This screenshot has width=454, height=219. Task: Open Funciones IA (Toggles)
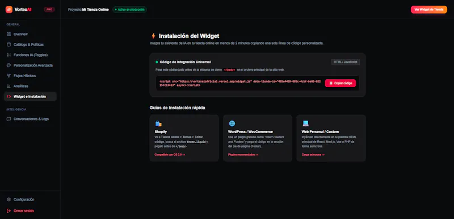pos(30,55)
